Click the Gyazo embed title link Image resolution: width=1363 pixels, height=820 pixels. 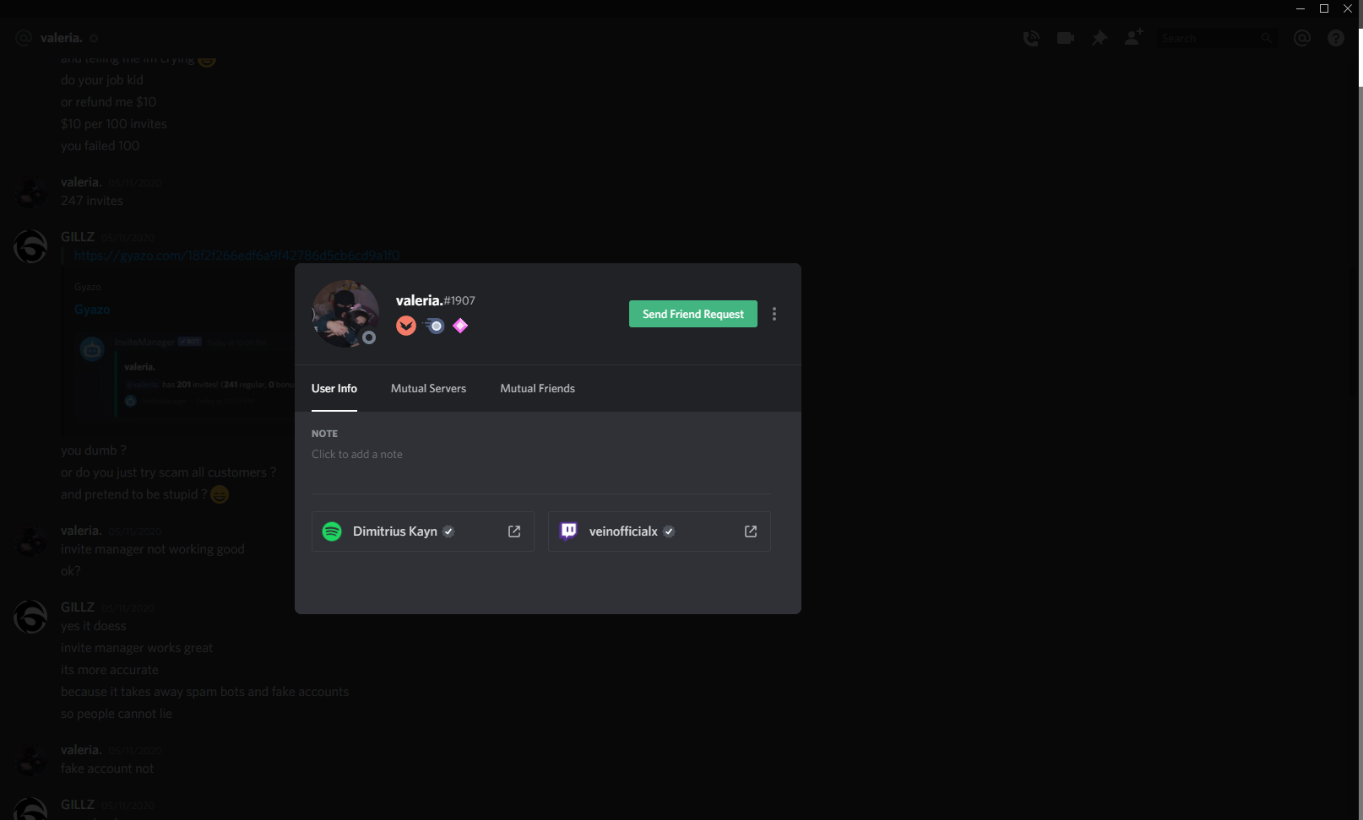tap(92, 310)
